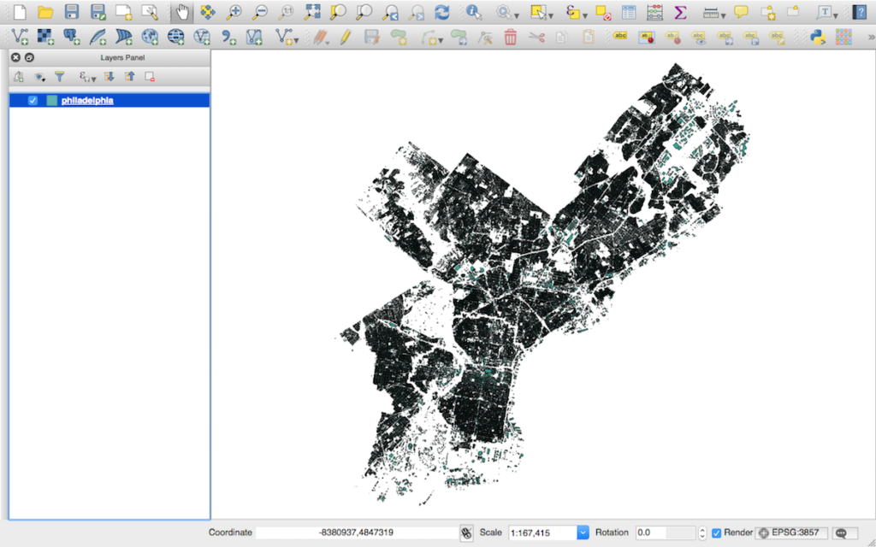Toggle extents display next to Coordinate field
Viewport: 876px width, 547px height.
point(467,532)
